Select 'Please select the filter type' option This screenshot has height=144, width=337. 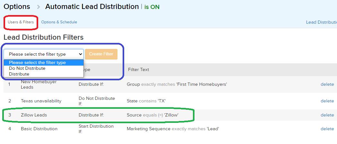44,63
